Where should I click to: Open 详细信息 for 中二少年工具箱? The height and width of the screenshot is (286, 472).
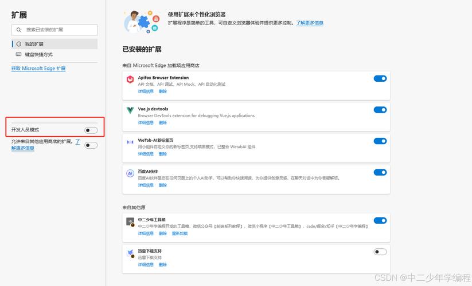point(146,233)
